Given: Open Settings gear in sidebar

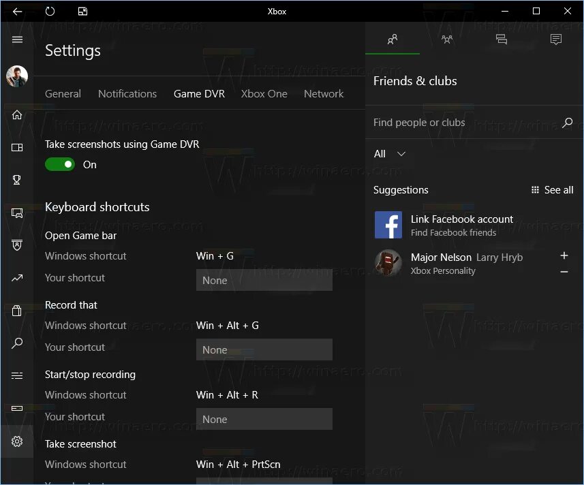Looking at the screenshot, I should click(x=17, y=441).
